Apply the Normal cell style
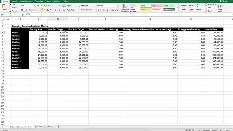Viewport: 233px width, 131px height. pyautogui.click(x=146, y=6)
